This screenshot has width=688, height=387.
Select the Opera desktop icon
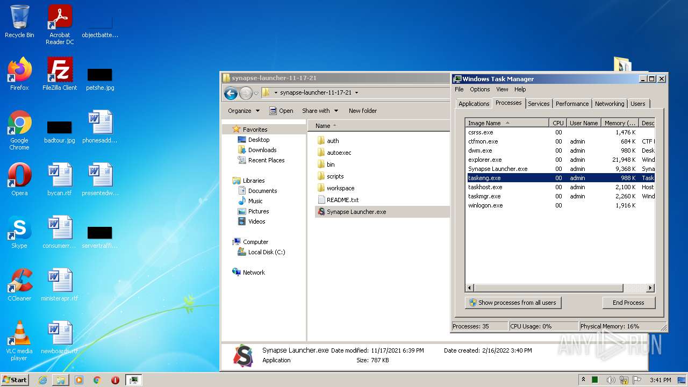click(x=19, y=180)
